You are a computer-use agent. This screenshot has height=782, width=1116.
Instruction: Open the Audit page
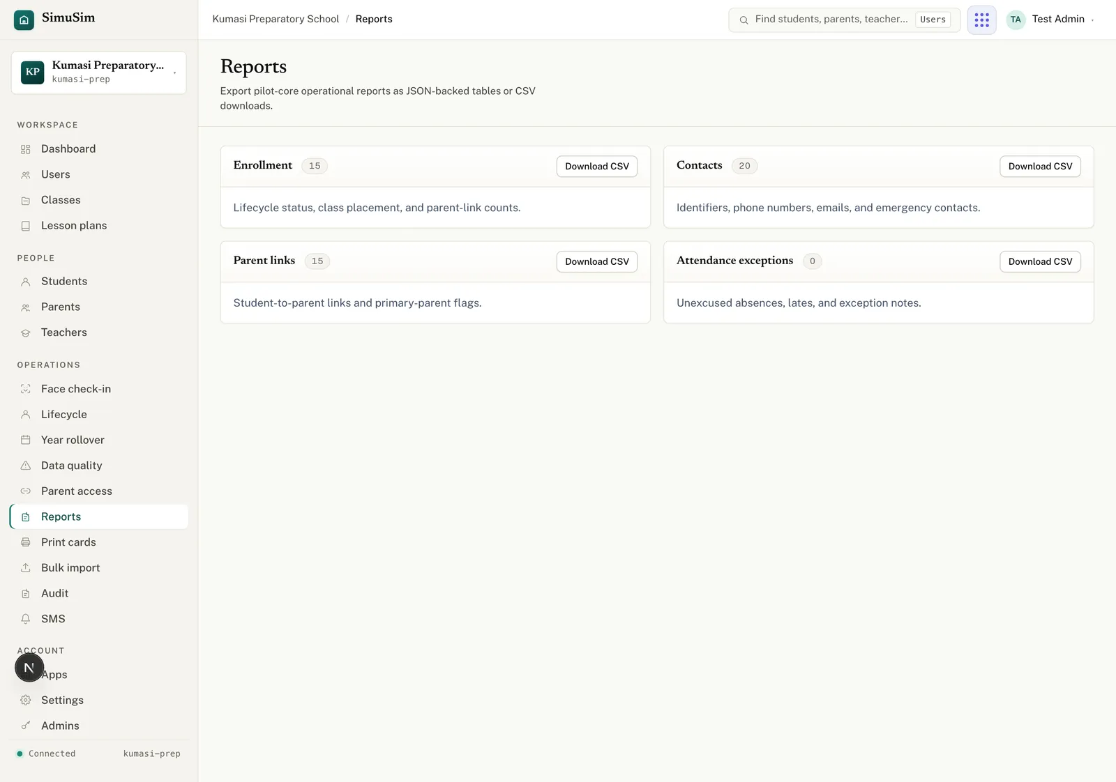pos(98,594)
